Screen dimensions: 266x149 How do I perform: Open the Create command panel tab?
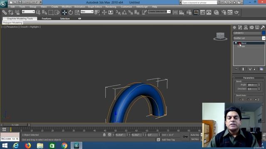point(234,27)
